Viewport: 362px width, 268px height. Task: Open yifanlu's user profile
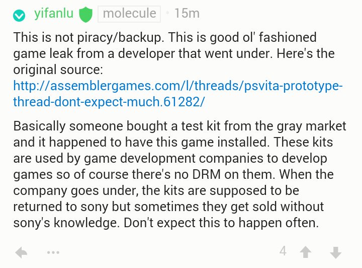(54, 14)
